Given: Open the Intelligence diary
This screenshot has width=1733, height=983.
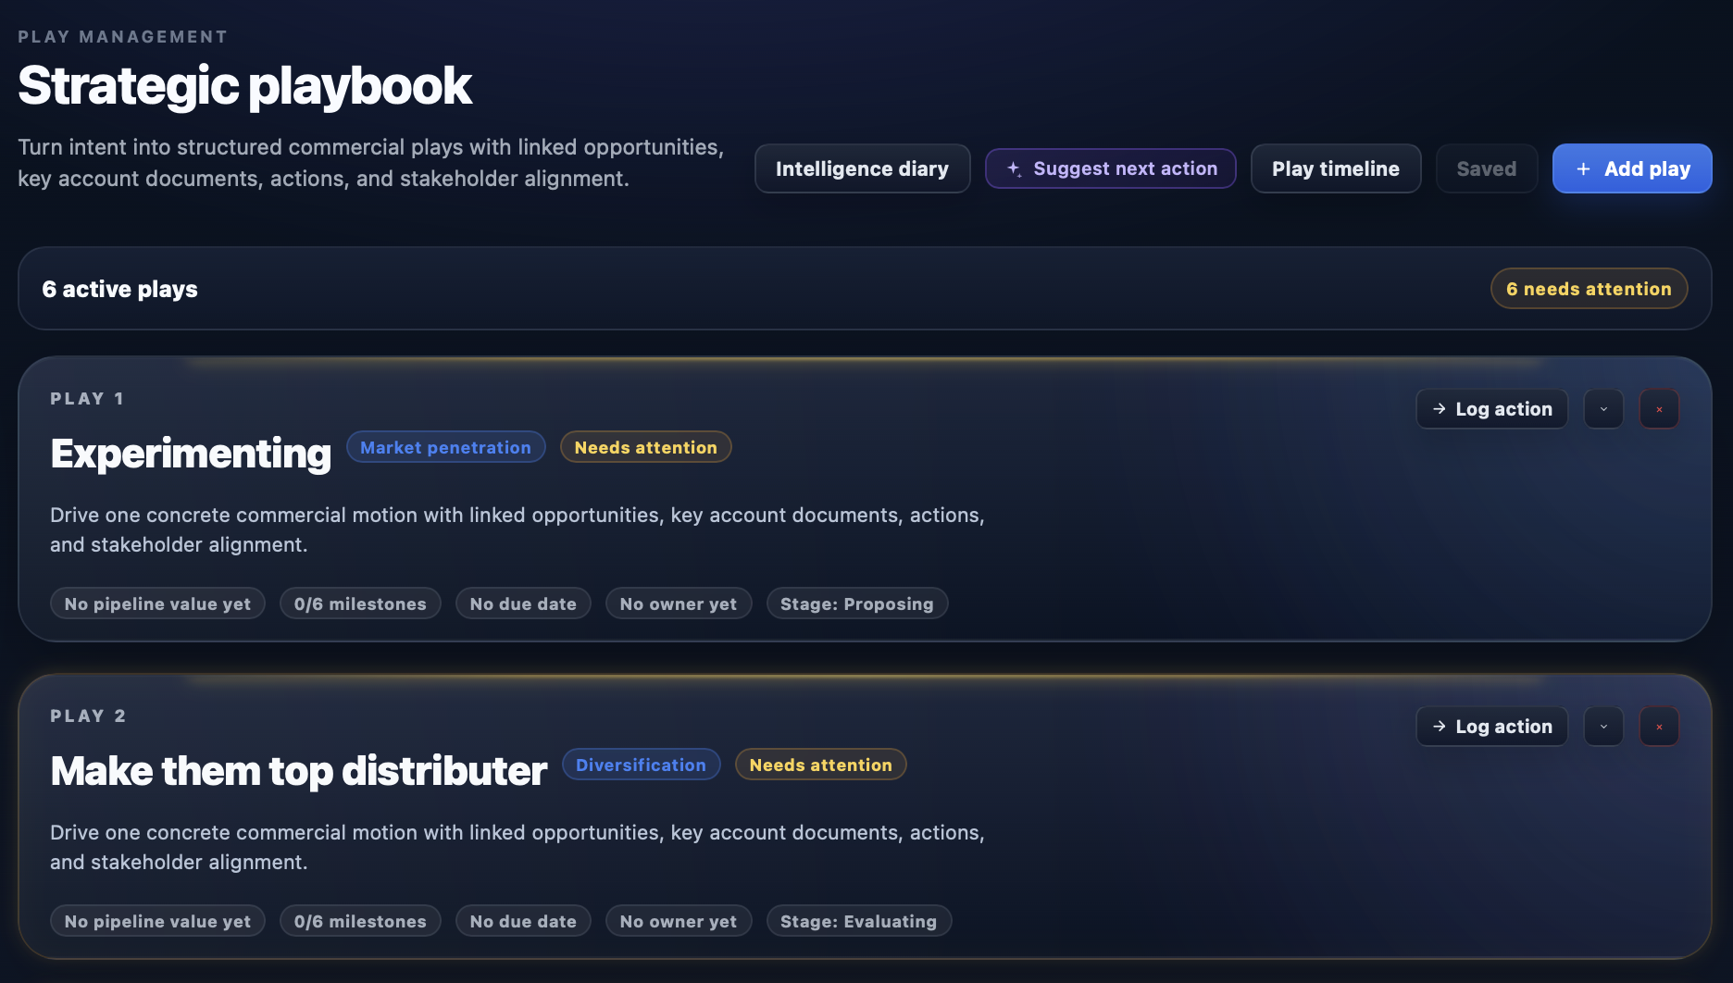Looking at the screenshot, I should pos(862,168).
